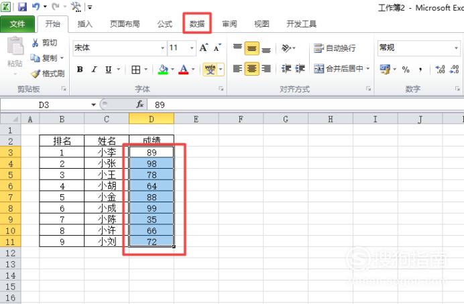Switch to the 数据 Data tab
The image size is (464, 304).
point(197,23)
